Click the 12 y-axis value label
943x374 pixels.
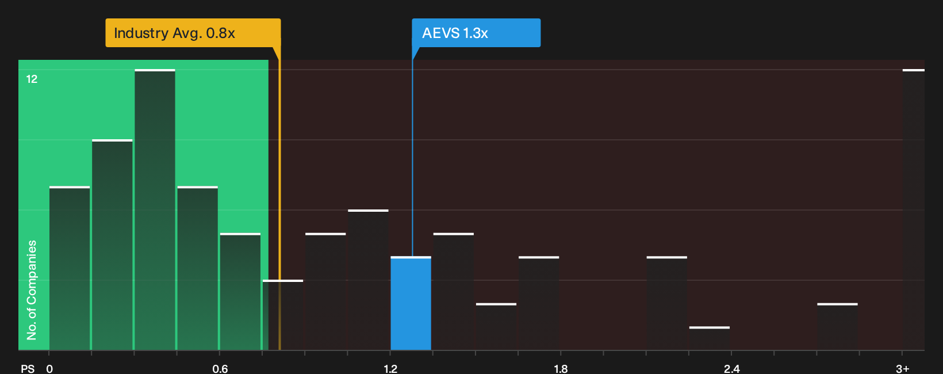click(x=32, y=79)
